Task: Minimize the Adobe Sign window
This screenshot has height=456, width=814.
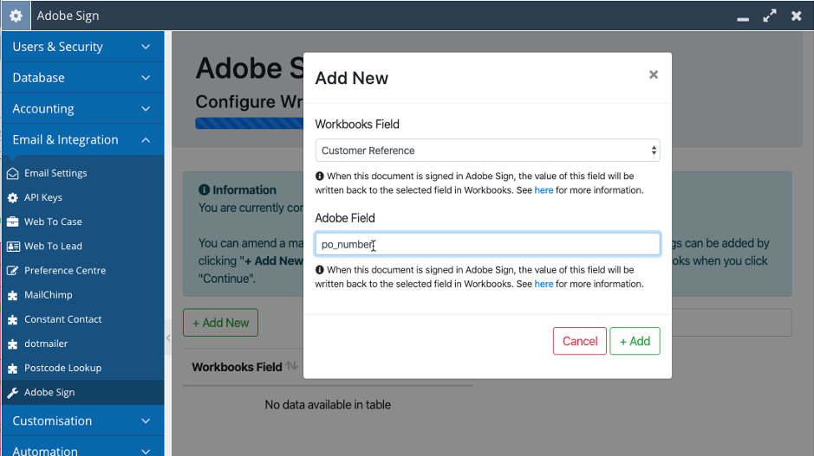Action: click(x=743, y=19)
